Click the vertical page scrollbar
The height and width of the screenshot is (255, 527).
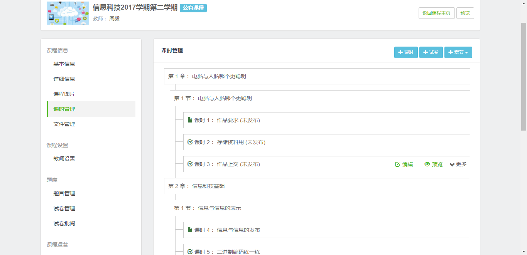(x=524, y=77)
